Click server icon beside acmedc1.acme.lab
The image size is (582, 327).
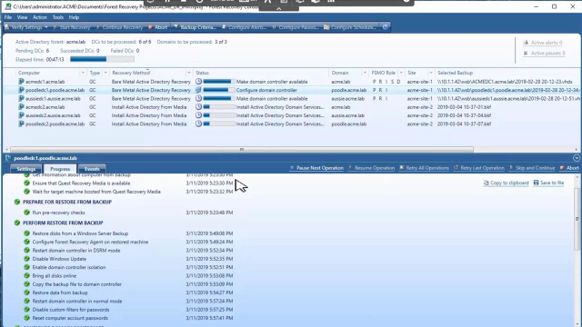21,82
